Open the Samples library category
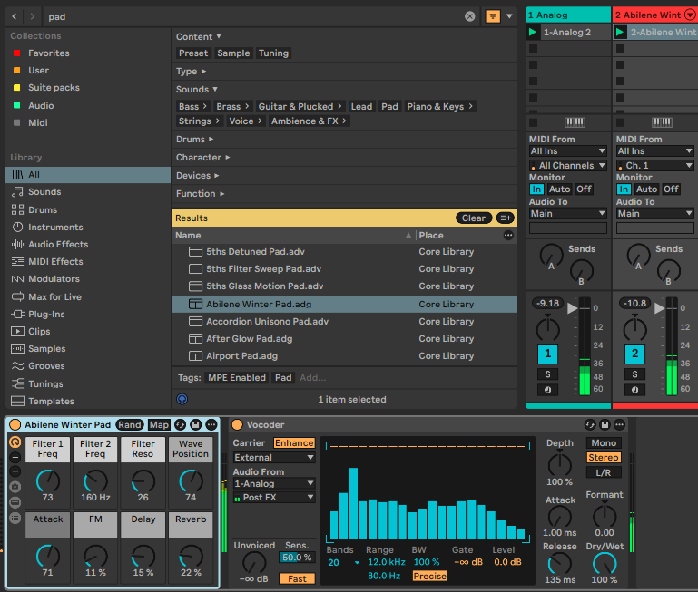 pos(46,349)
